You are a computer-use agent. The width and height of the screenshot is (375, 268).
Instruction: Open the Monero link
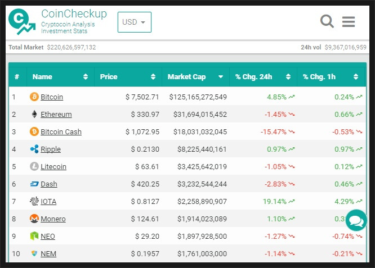click(53, 219)
